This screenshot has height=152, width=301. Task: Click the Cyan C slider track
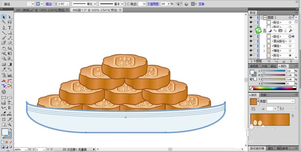[273, 71]
